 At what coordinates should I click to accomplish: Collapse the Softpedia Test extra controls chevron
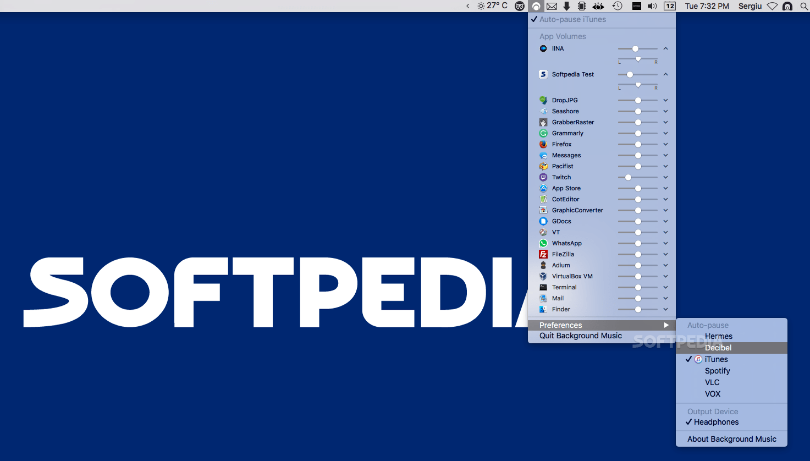(x=665, y=74)
